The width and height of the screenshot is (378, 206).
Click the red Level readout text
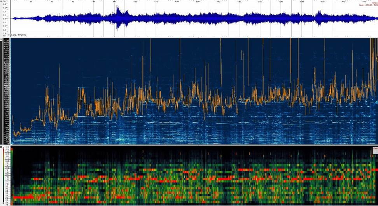point(368,5)
